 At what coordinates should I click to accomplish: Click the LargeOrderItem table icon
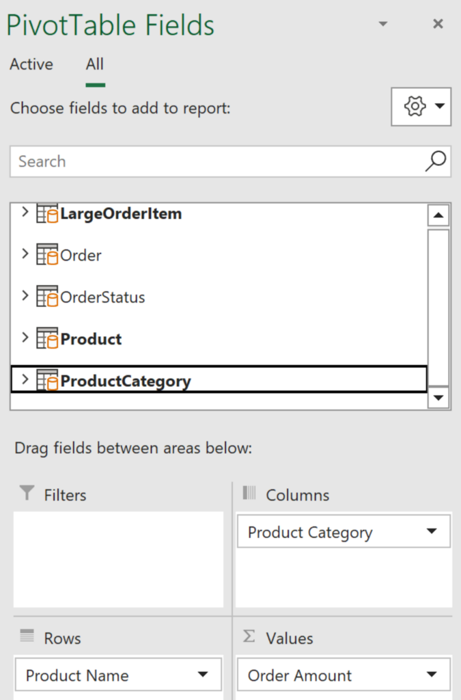coord(47,214)
